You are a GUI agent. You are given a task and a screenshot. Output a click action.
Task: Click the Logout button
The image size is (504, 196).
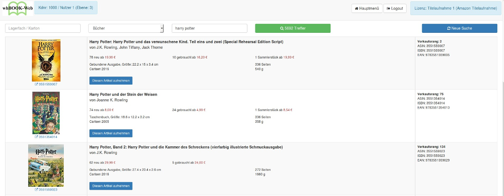click(x=395, y=8)
